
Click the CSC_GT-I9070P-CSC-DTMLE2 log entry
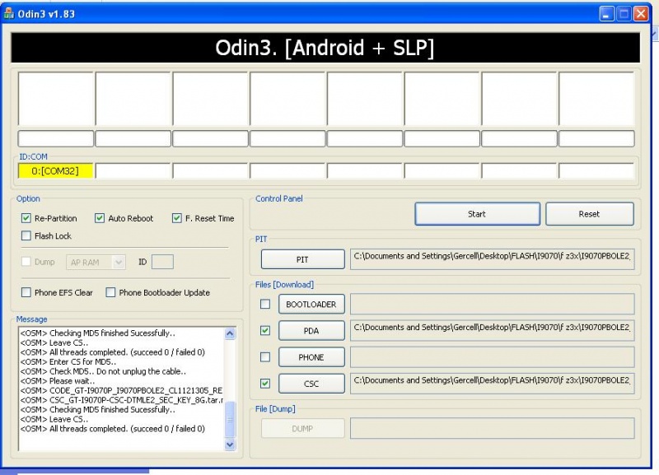click(x=122, y=400)
